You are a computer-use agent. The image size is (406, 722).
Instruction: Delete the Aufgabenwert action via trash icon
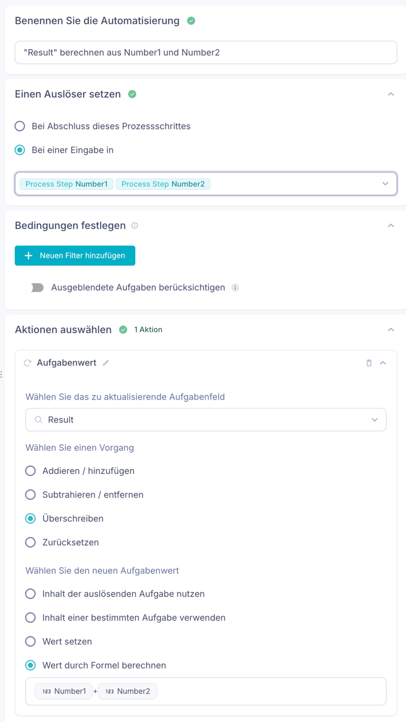[369, 363]
